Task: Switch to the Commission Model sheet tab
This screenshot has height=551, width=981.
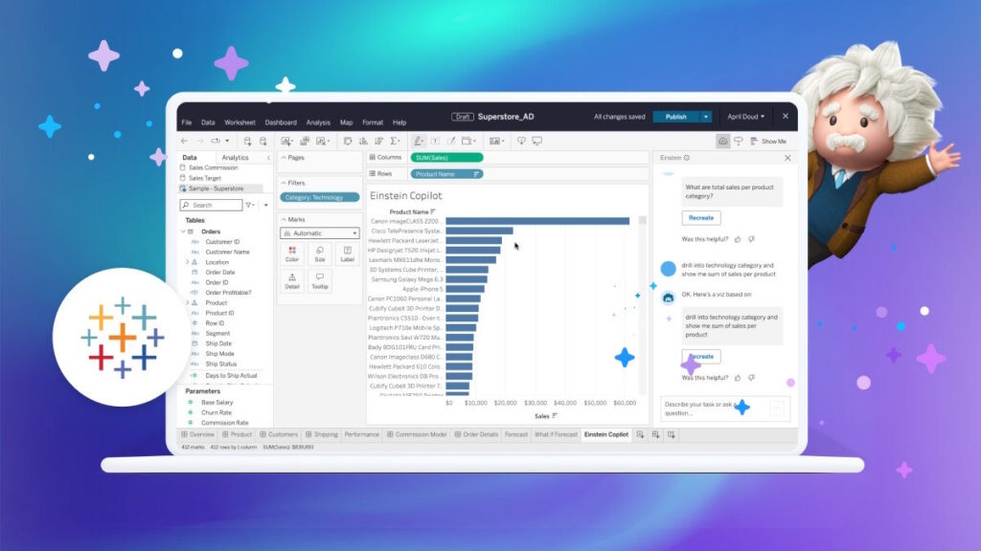Action: [417, 435]
